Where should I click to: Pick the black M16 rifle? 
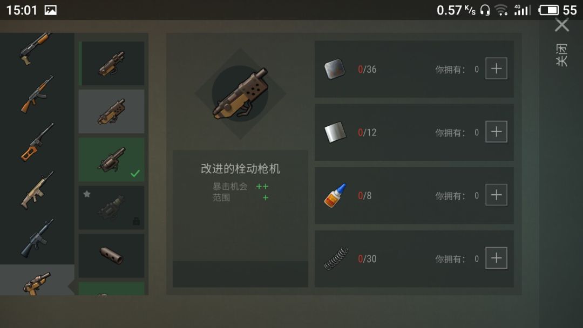point(37,238)
